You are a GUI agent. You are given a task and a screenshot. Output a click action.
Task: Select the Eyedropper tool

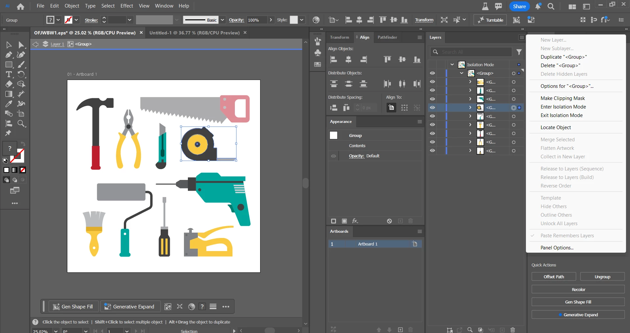click(9, 104)
